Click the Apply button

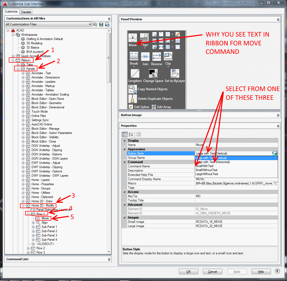click(237, 271)
